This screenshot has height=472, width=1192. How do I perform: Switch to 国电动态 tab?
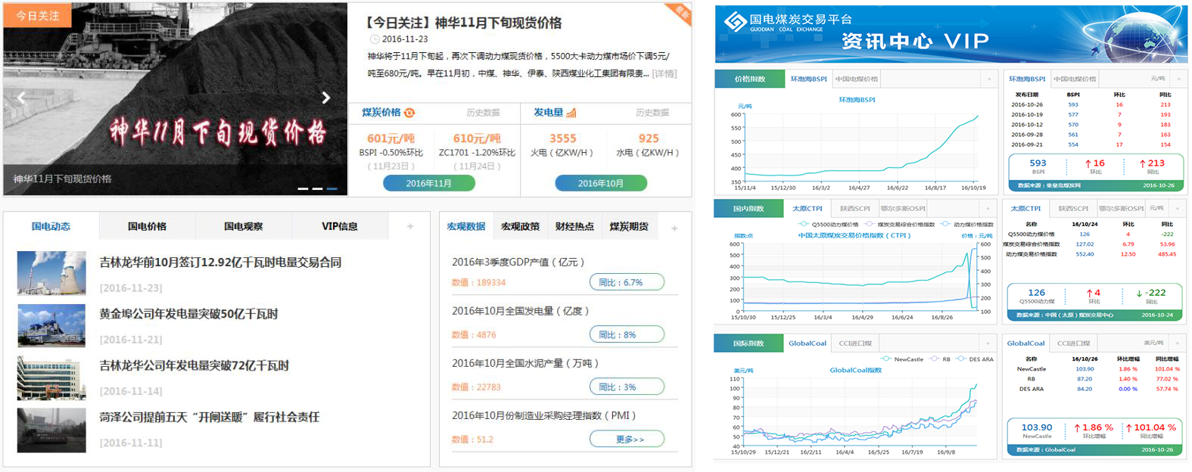(51, 226)
